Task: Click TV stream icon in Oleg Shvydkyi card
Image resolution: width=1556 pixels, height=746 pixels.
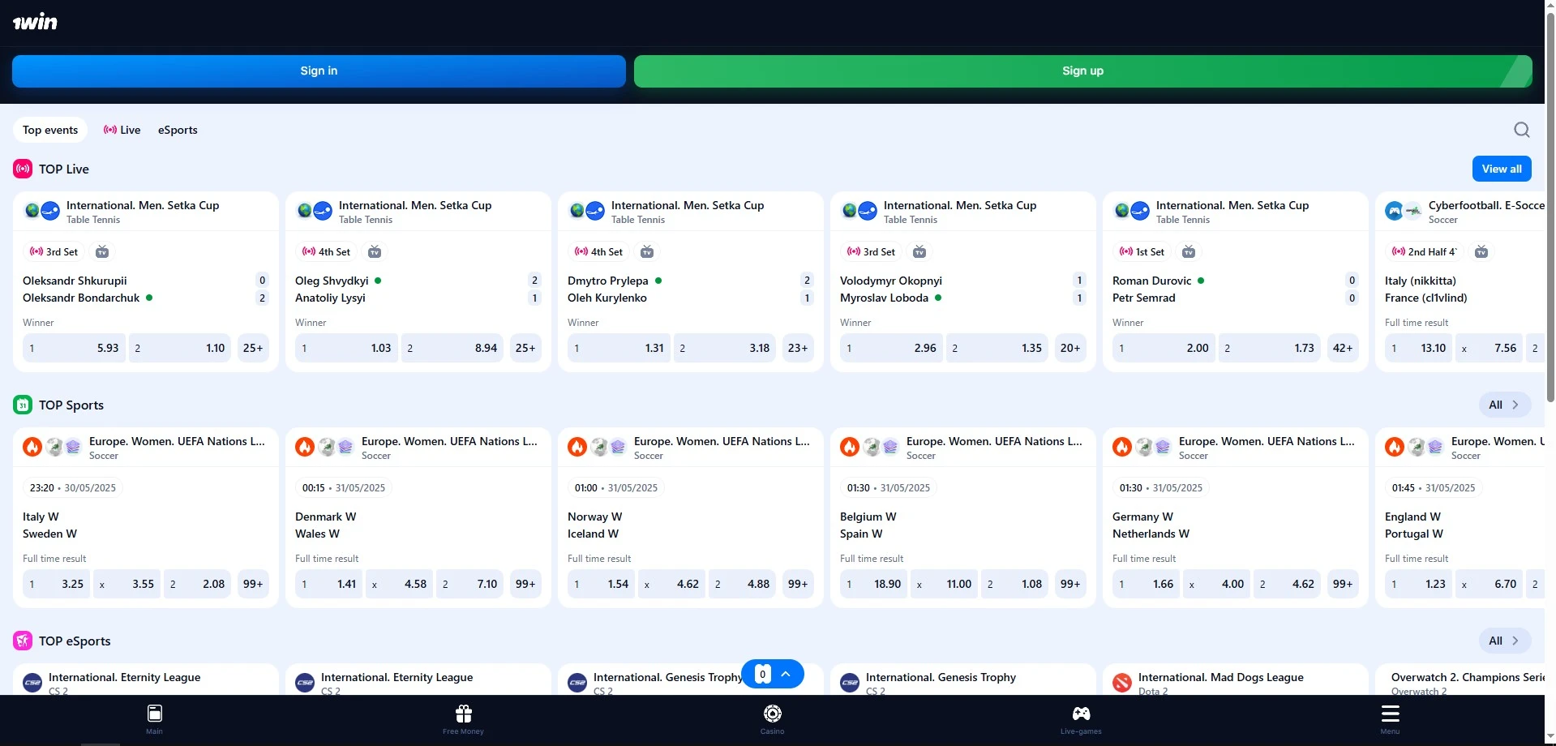Action: pos(375,252)
